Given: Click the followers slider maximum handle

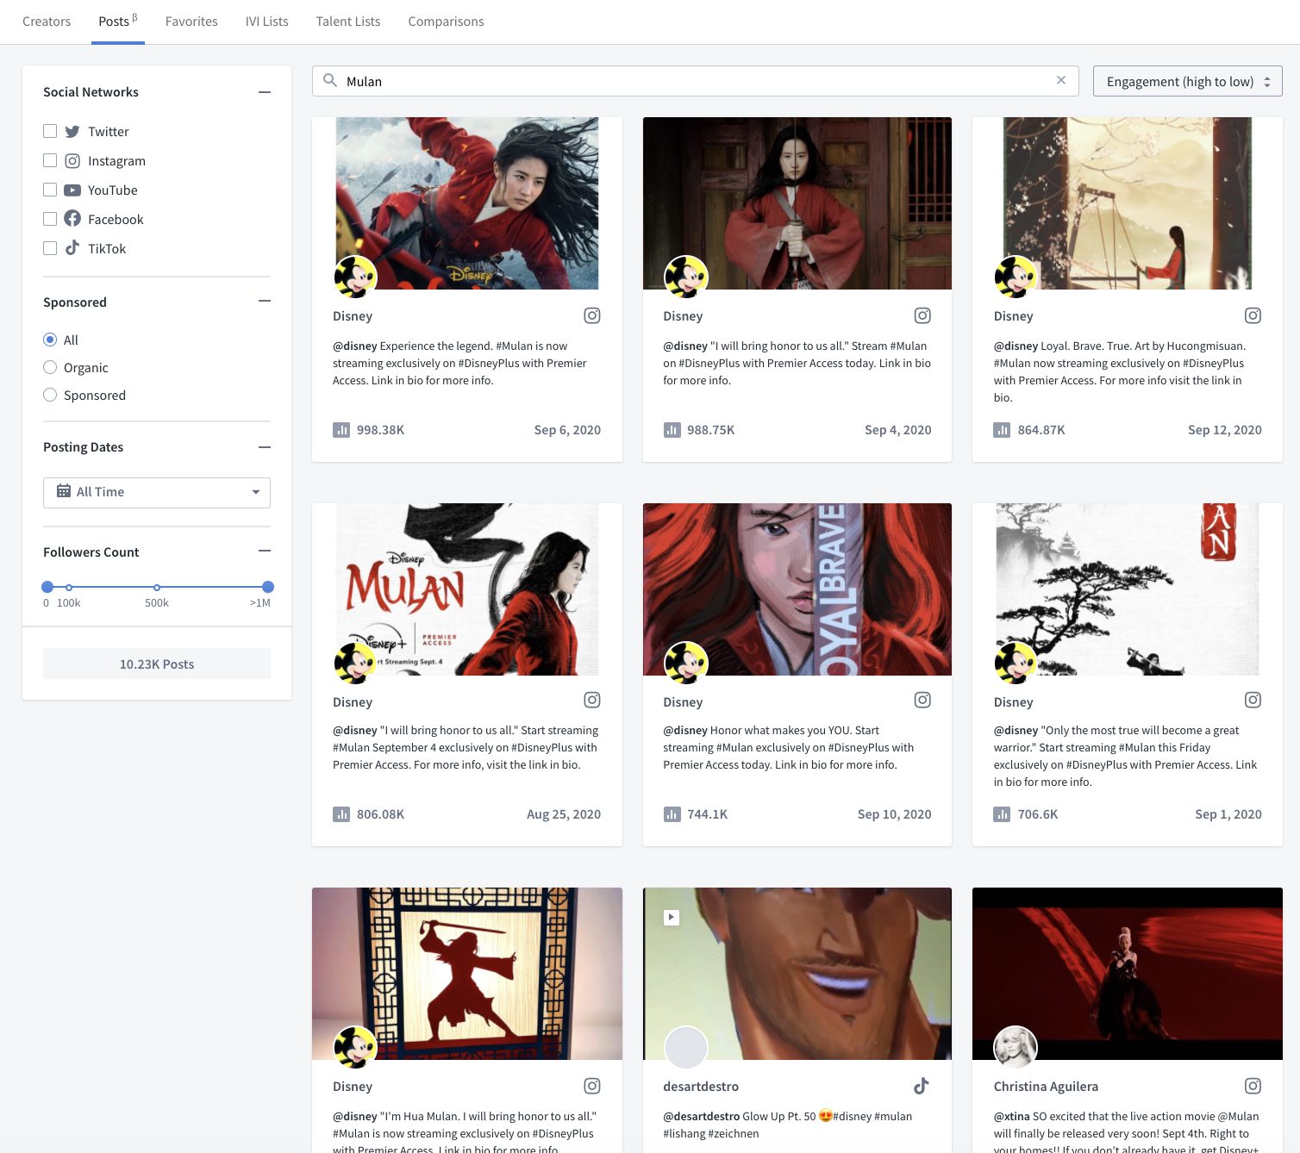Looking at the screenshot, I should [268, 587].
